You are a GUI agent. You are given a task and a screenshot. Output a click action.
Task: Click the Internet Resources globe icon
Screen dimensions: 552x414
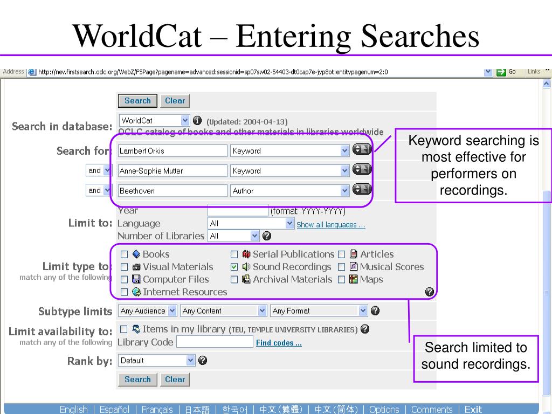[x=136, y=292]
